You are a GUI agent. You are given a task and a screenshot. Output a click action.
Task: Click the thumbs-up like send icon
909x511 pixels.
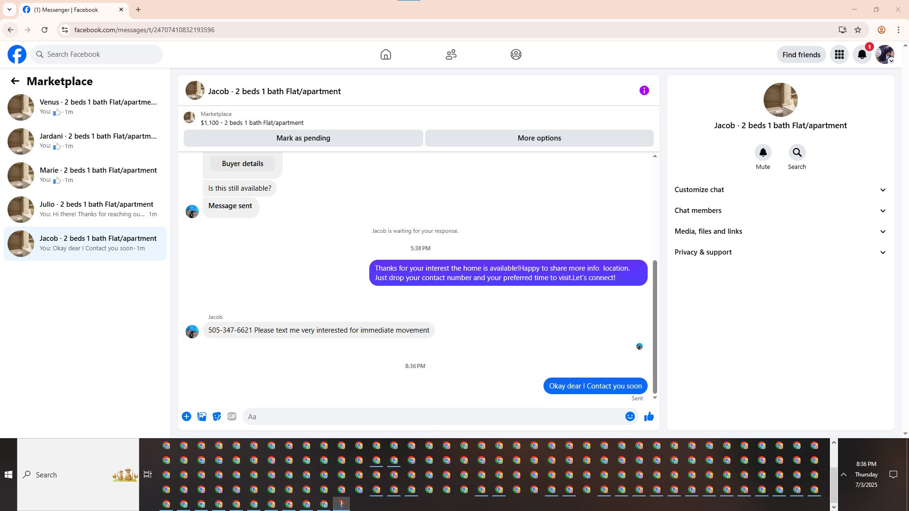[649, 416]
